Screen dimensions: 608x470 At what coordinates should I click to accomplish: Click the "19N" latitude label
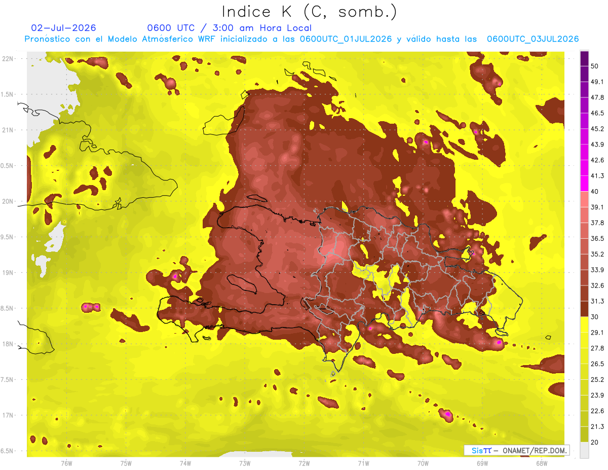coord(8,273)
